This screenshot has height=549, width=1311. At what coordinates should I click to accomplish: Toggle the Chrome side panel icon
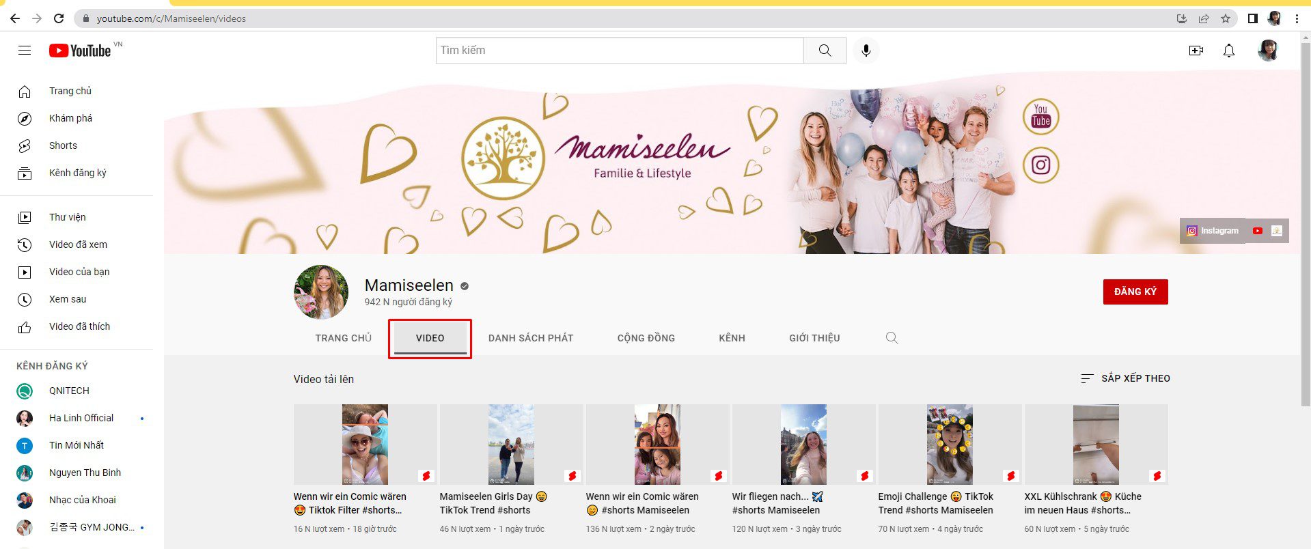[x=1252, y=18]
